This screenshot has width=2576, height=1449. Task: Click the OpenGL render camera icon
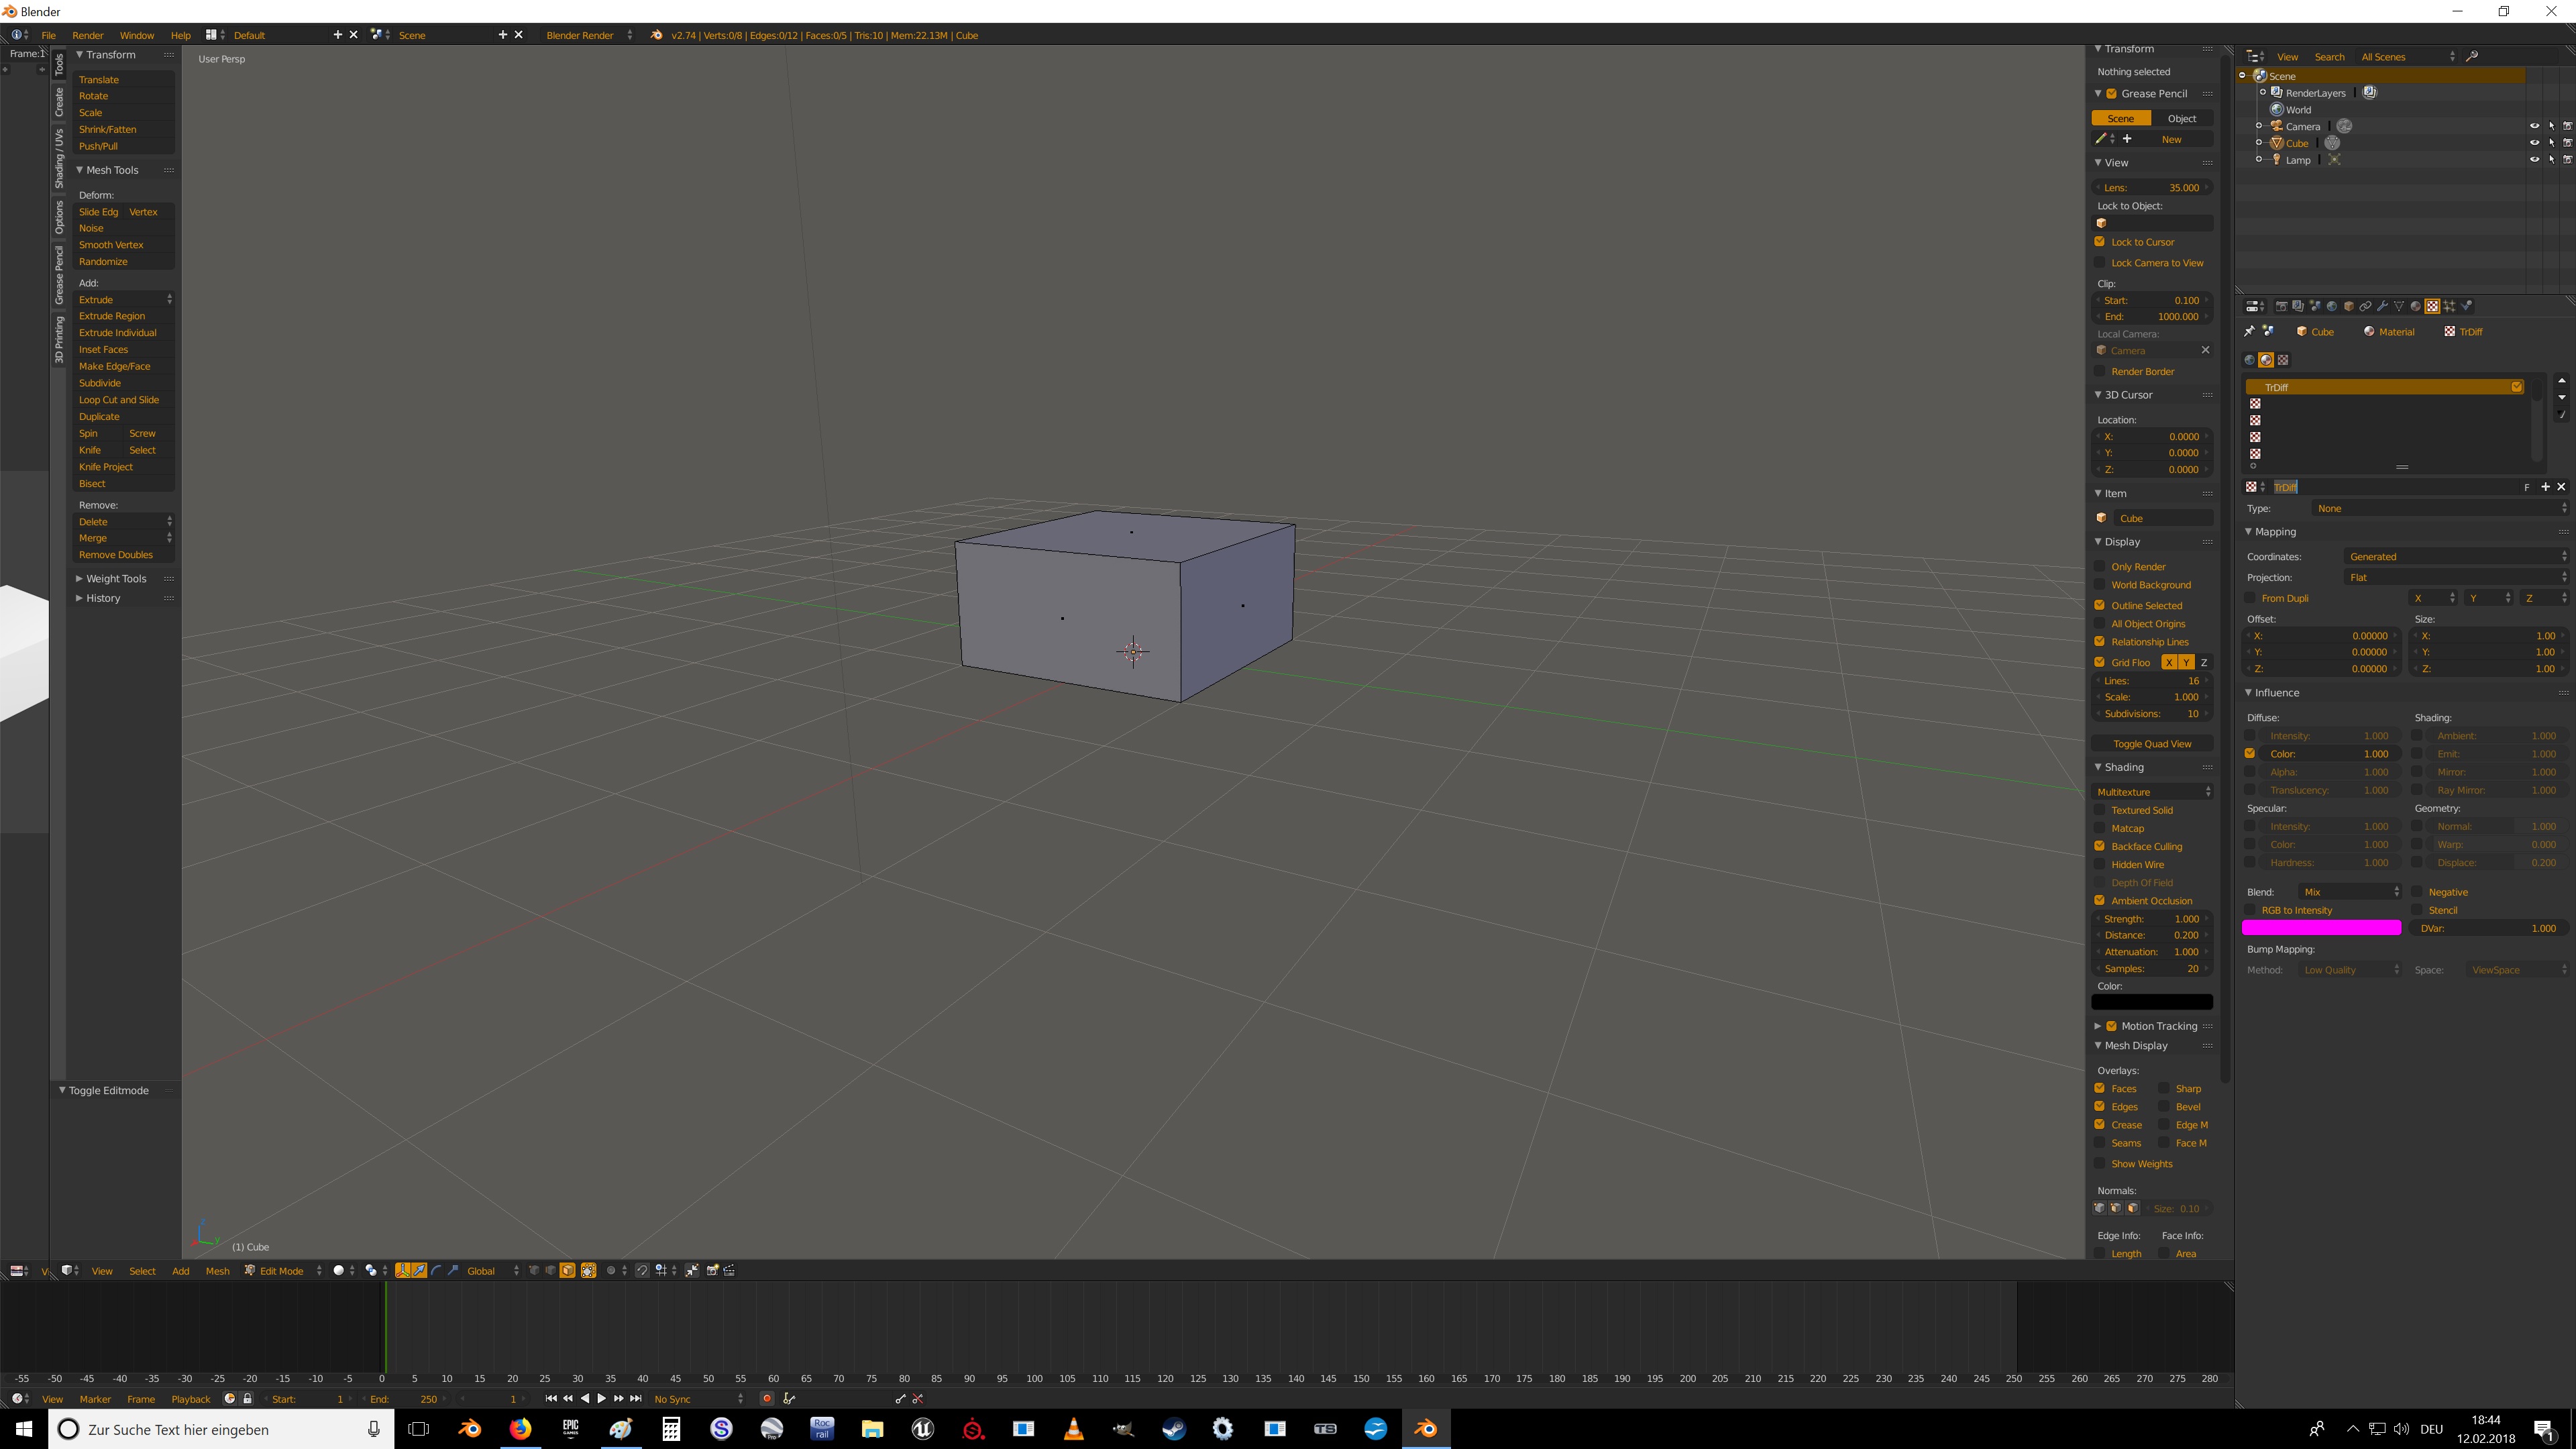click(x=712, y=1271)
